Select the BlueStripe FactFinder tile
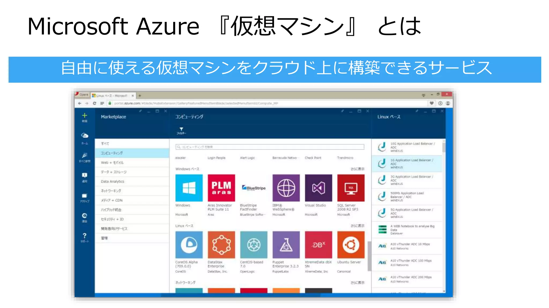Viewport: 549px width, 308px height. pyautogui.click(x=254, y=188)
